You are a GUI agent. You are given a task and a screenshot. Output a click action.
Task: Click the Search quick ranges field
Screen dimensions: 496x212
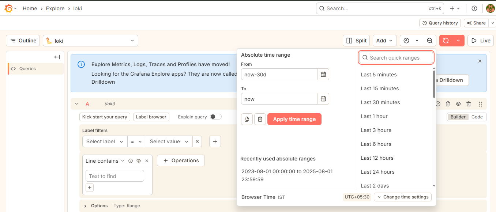[396, 58]
